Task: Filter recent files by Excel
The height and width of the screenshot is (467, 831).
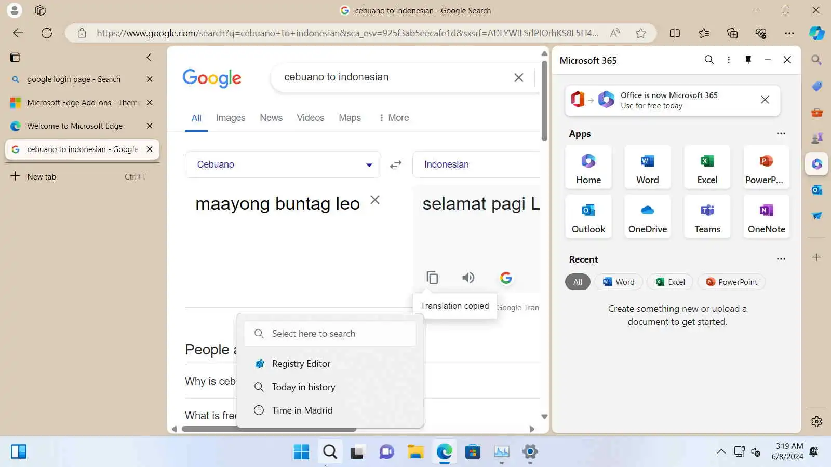Action: click(670, 282)
